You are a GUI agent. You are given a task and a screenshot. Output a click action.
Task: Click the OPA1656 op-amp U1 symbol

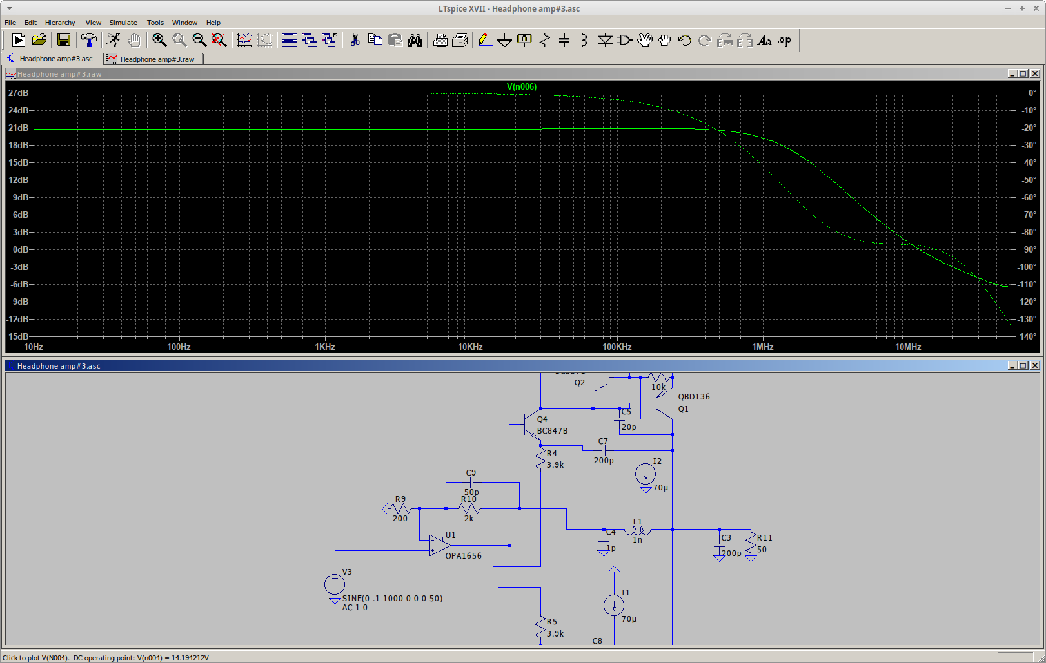440,545
